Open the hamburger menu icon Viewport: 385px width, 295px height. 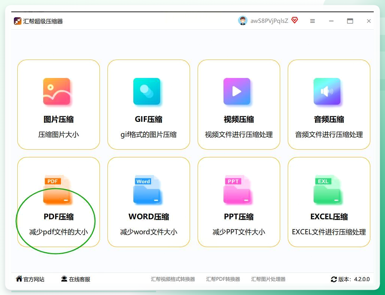point(313,21)
